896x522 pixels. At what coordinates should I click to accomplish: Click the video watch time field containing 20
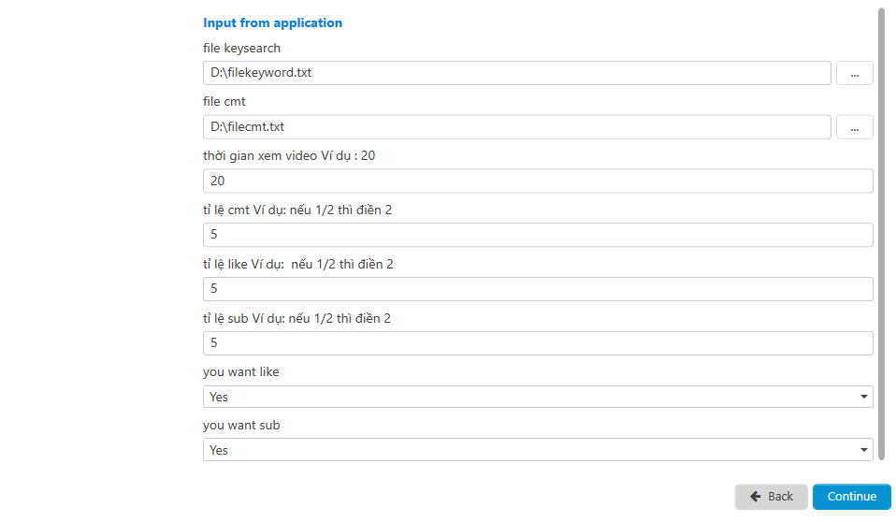click(x=538, y=181)
